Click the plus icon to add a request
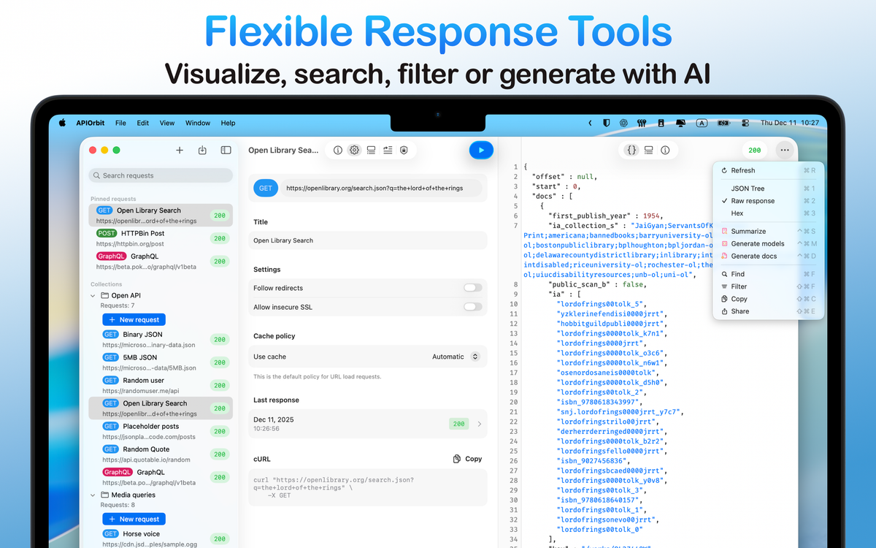 [x=180, y=150]
